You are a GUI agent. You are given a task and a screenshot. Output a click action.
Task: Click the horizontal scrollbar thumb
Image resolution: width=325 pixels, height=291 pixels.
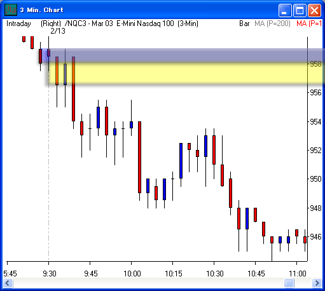(x=289, y=283)
